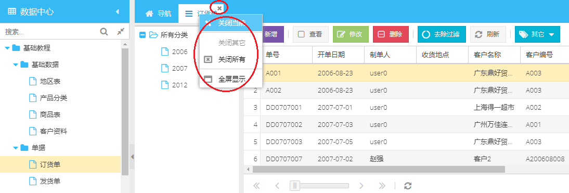The width and height of the screenshot is (569, 193).
Task: Go to the last page arrow
Action: click(382, 186)
